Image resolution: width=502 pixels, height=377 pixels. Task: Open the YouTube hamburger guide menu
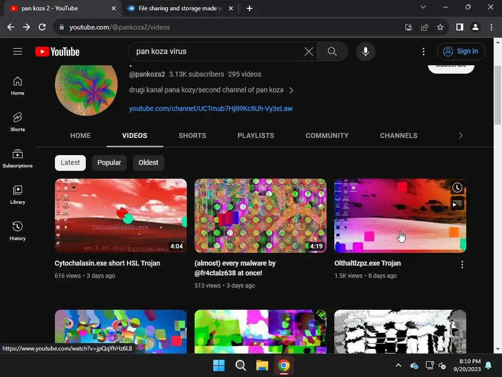pyautogui.click(x=18, y=51)
